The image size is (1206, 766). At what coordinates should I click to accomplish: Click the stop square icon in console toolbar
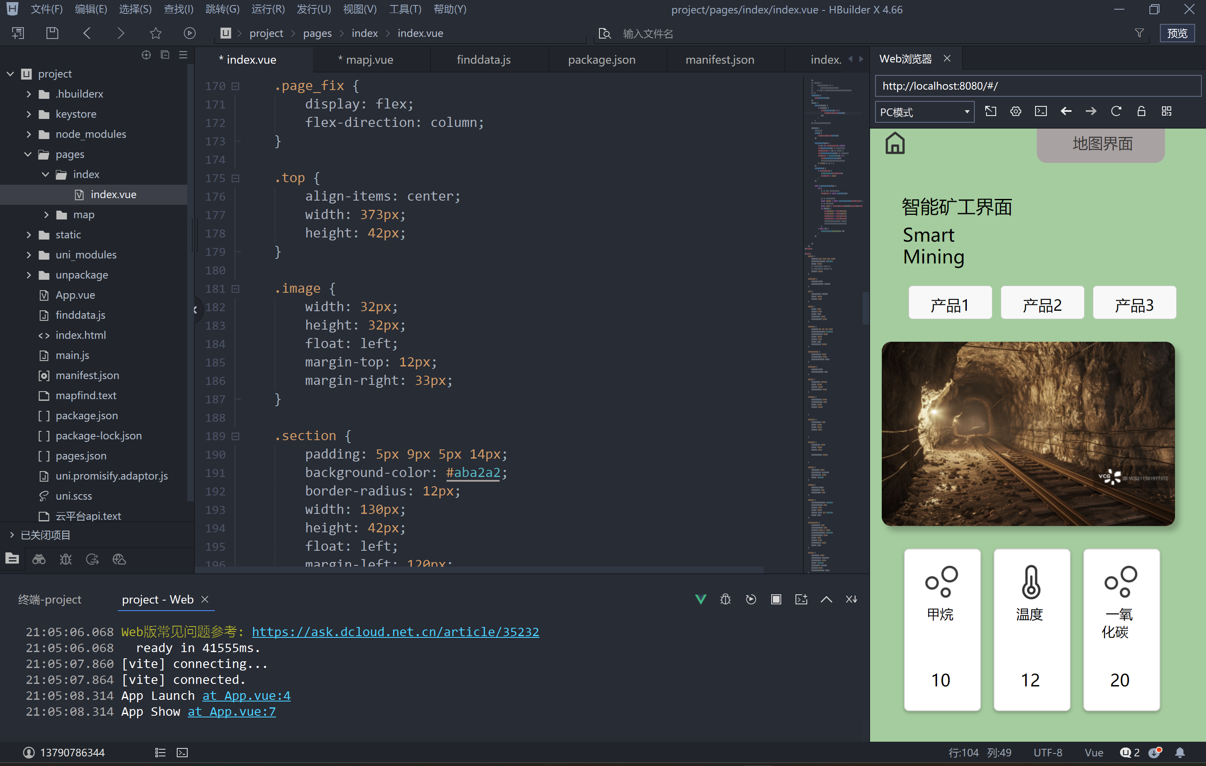point(776,599)
